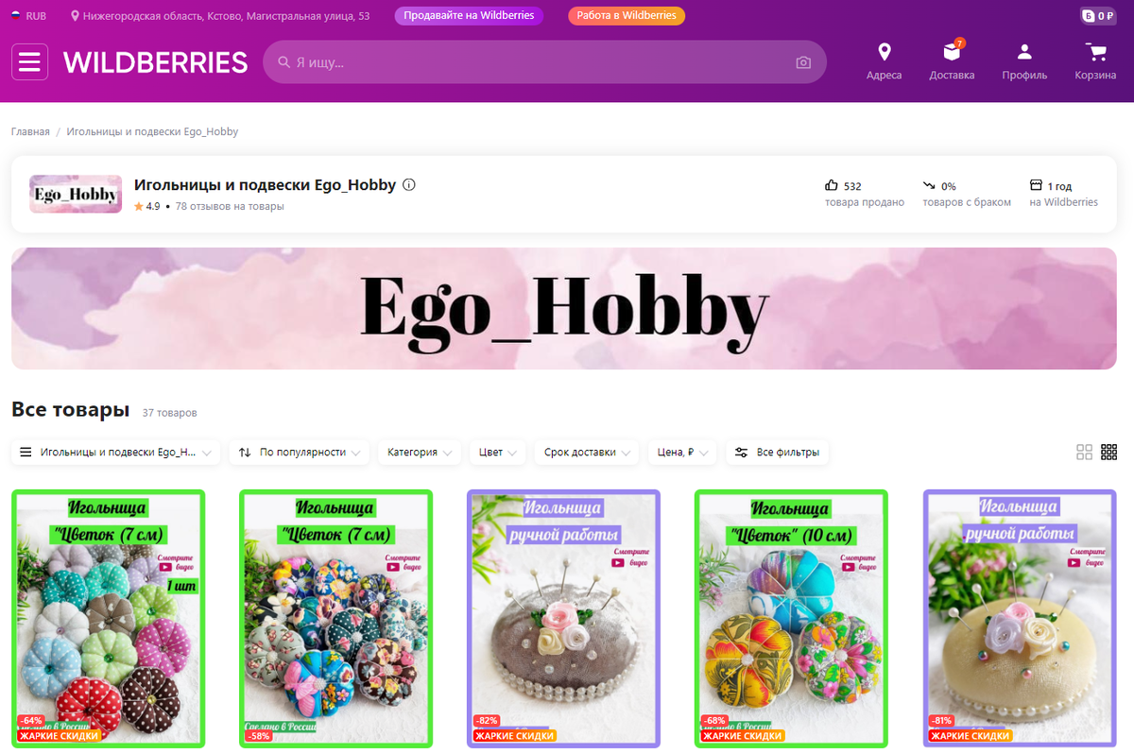Viewport: 1134px width, 754px height.
Task: Switch to the small grid view
Action: [x=1109, y=453]
